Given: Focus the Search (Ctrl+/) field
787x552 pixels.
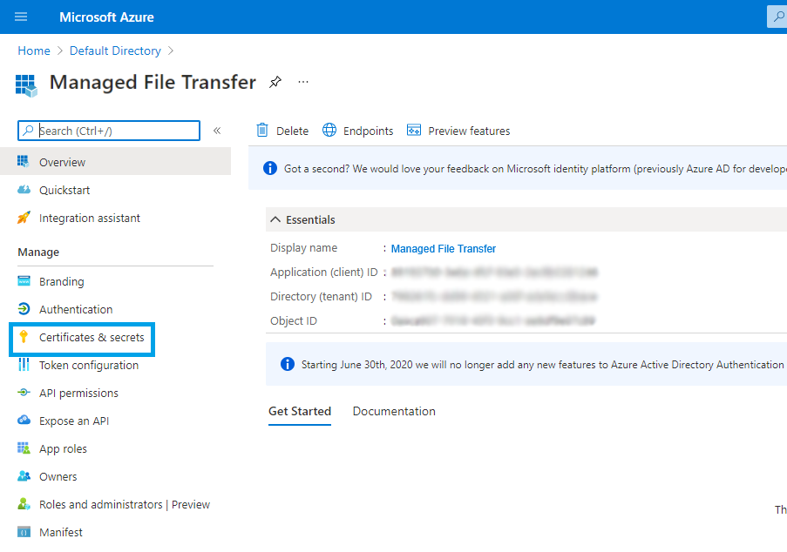Looking at the screenshot, I should (109, 131).
